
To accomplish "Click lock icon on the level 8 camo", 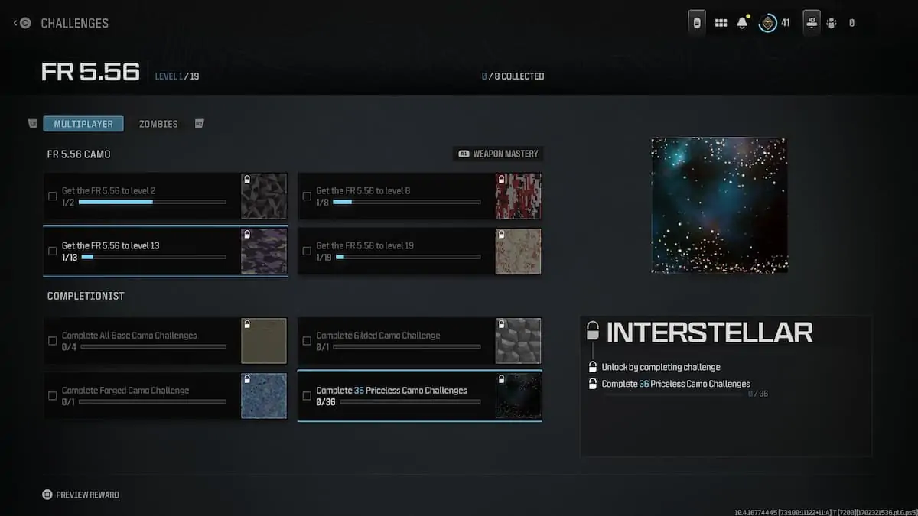I will coord(500,179).
